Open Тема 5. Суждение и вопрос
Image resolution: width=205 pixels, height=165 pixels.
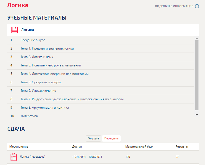pos(41,82)
